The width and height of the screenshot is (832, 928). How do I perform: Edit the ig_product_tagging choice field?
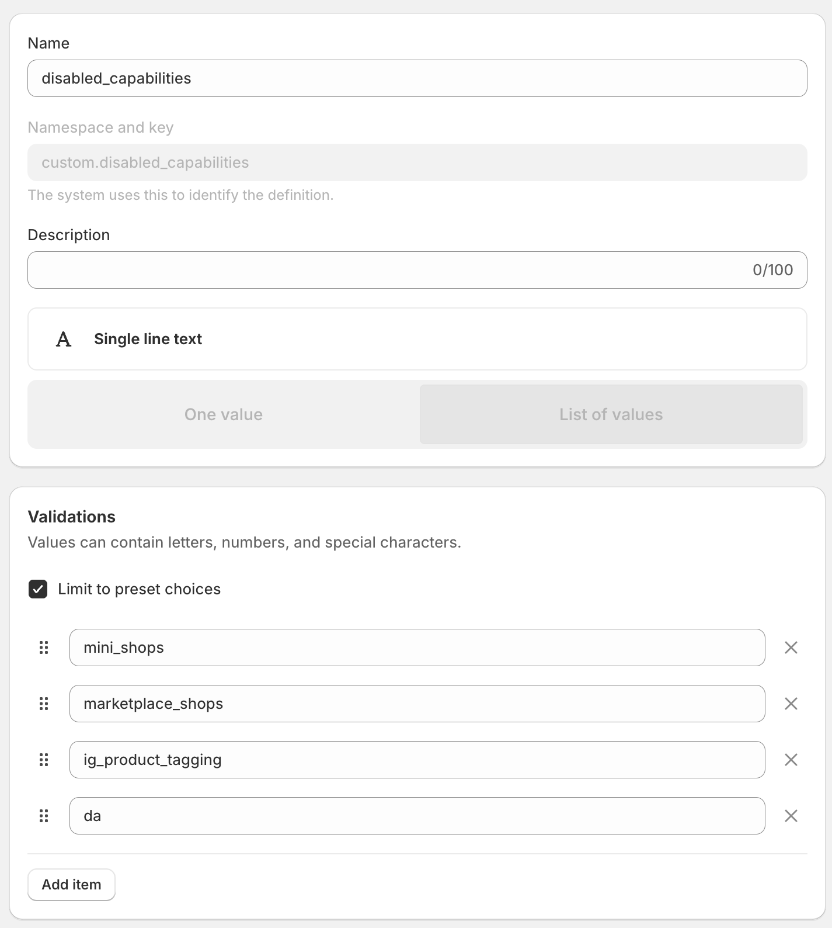(x=417, y=760)
